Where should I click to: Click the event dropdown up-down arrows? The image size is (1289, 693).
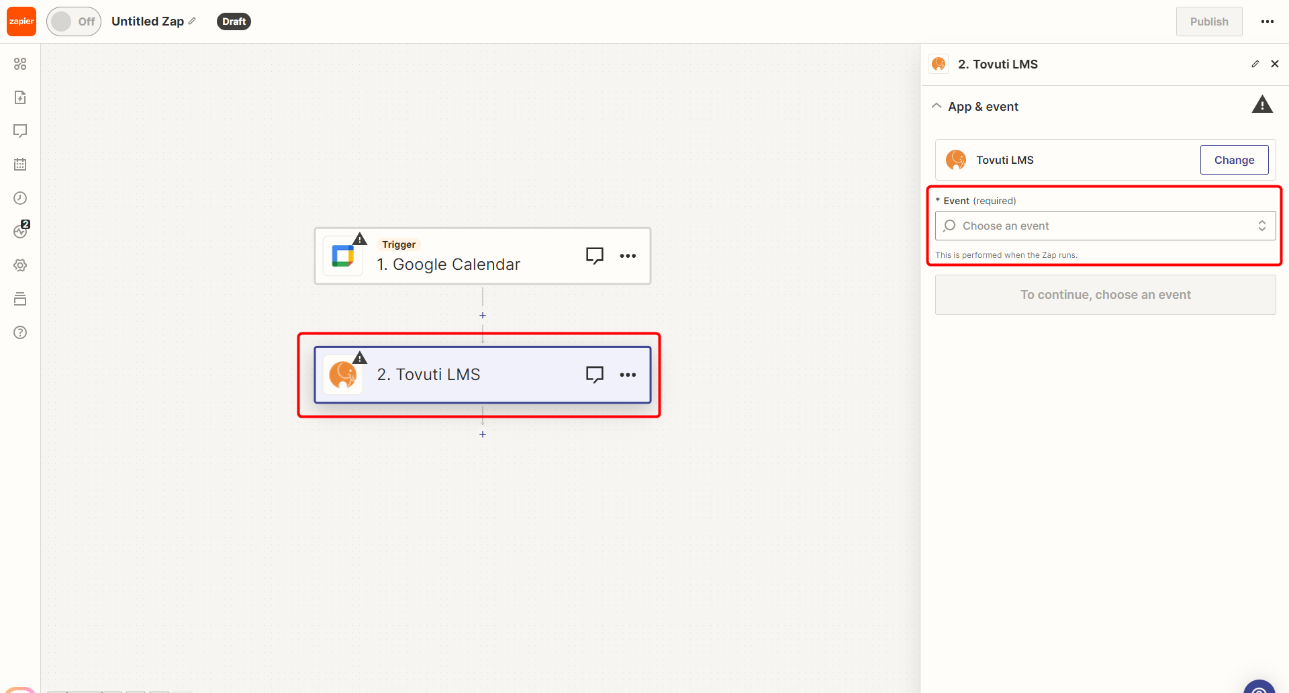coord(1262,226)
